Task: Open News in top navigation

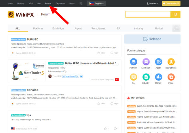Action: coord(72,3)
